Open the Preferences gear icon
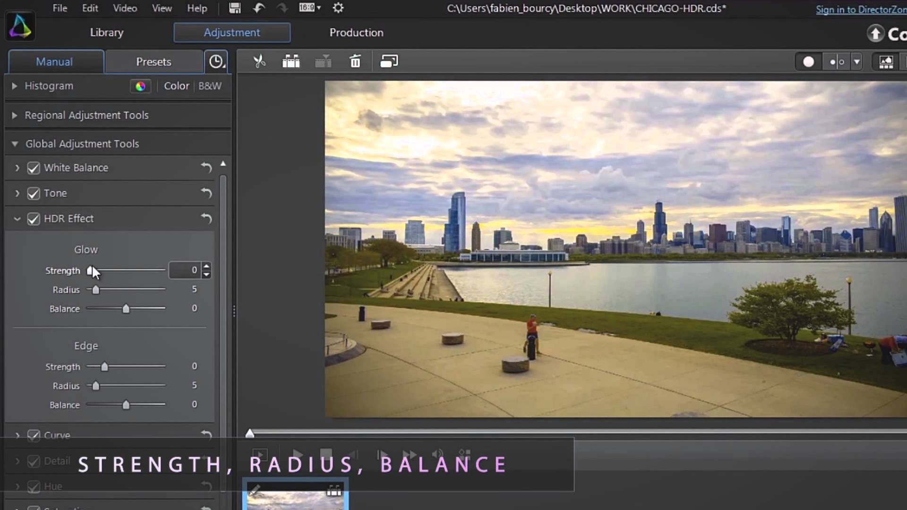Screen dimensions: 907x510 pos(338,8)
